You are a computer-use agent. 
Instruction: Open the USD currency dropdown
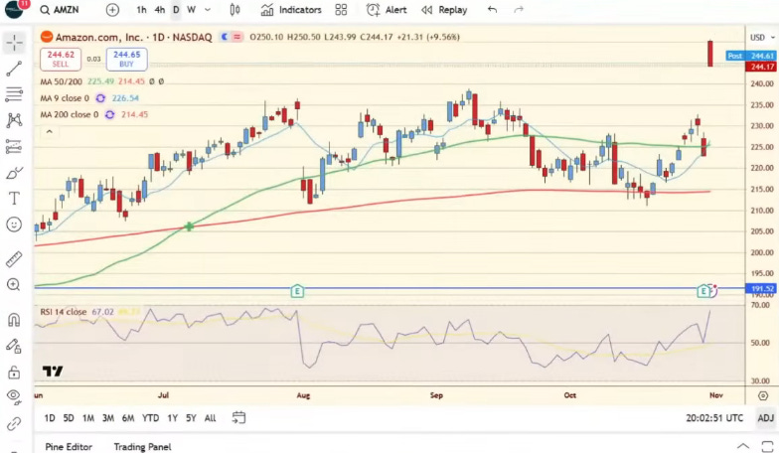pyautogui.click(x=763, y=38)
